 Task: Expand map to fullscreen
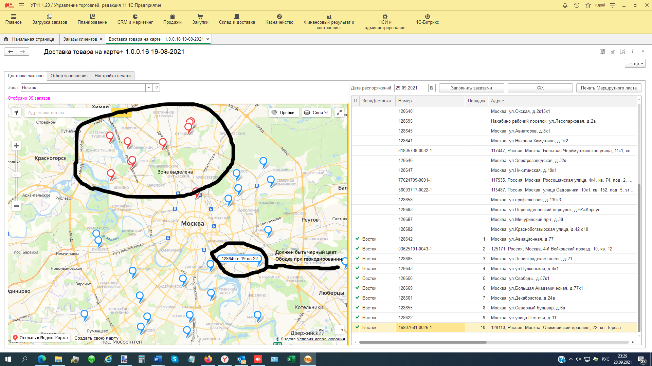(339, 113)
